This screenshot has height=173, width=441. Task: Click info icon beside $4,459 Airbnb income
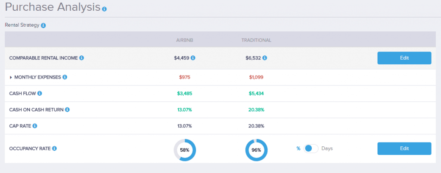pos(193,58)
